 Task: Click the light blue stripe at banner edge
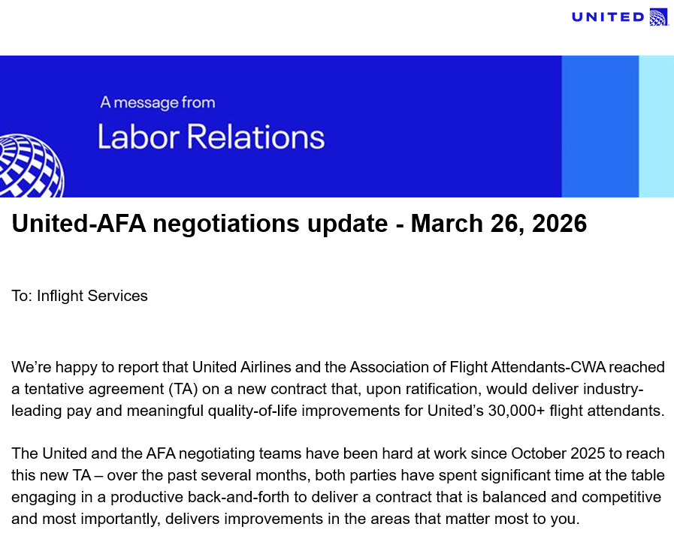click(x=656, y=126)
